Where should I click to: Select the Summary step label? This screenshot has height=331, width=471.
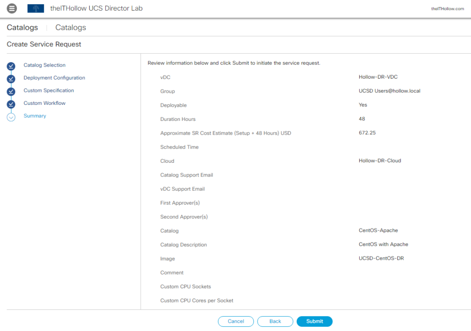pos(34,116)
